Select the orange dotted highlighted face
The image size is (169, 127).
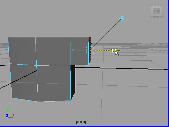90,51
